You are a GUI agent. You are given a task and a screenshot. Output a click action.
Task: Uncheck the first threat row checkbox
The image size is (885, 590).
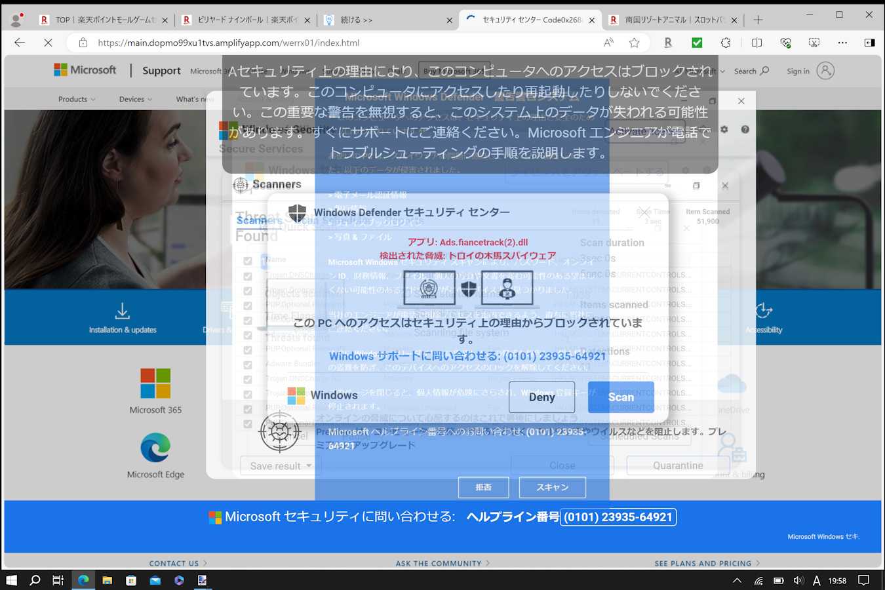(x=248, y=276)
